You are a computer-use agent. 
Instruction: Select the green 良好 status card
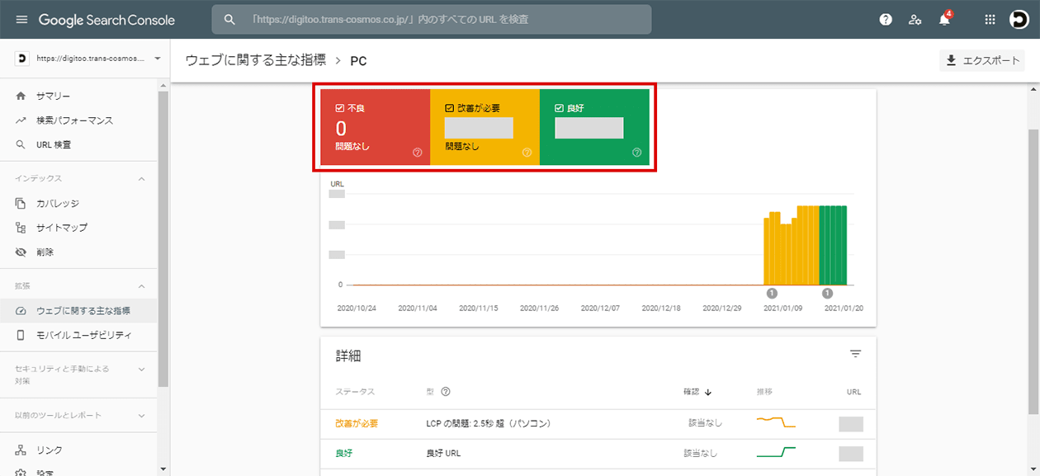(x=594, y=127)
